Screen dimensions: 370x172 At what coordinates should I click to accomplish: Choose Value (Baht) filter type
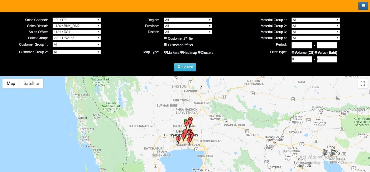point(316,52)
